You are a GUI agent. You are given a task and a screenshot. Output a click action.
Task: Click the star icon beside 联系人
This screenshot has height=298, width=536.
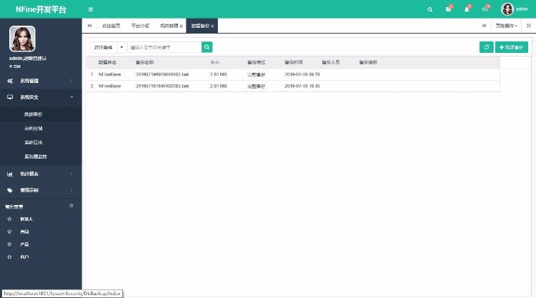(x=9, y=219)
